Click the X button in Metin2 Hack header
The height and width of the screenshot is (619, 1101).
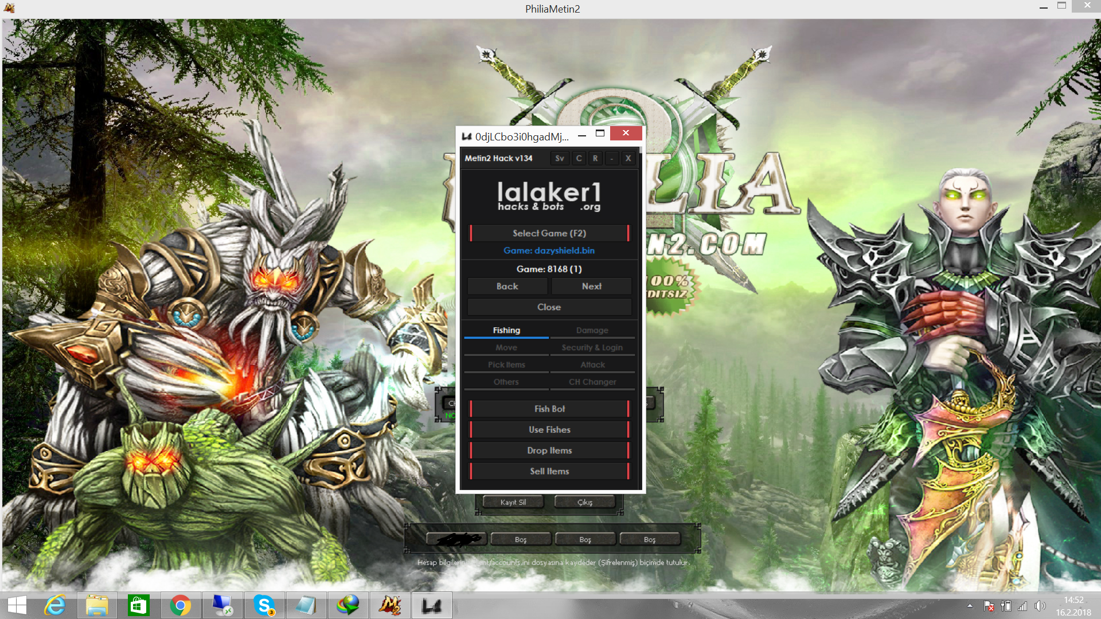628,158
